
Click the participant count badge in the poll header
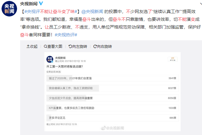click(173, 59)
